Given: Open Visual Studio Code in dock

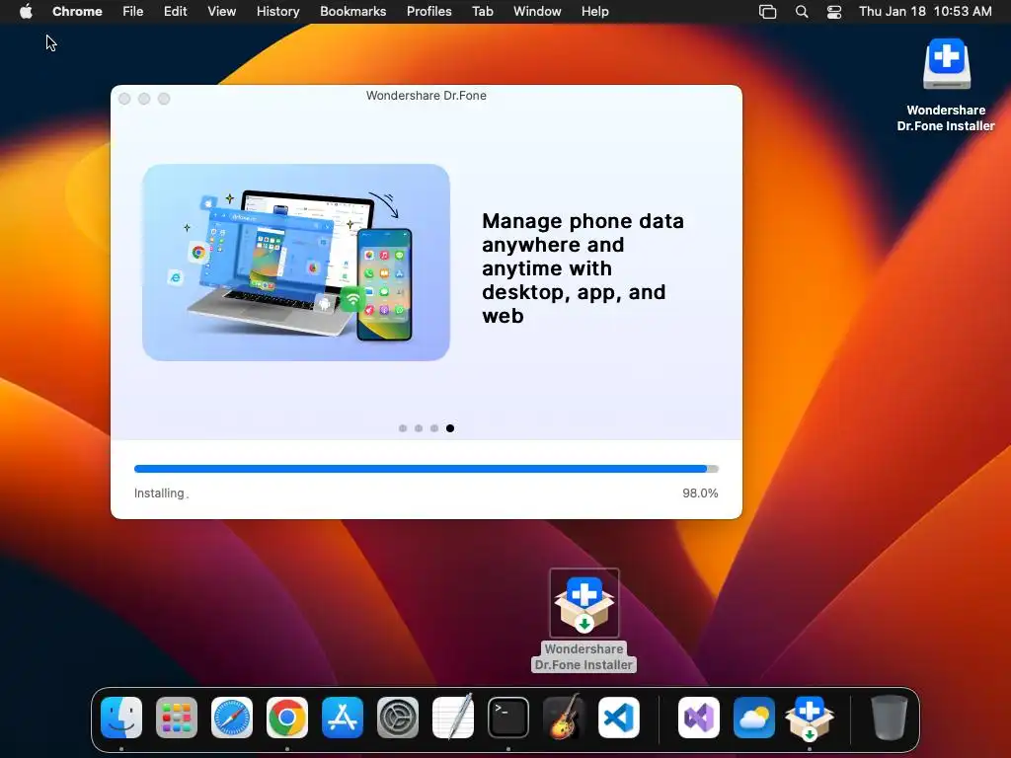Looking at the screenshot, I should (x=619, y=718).
